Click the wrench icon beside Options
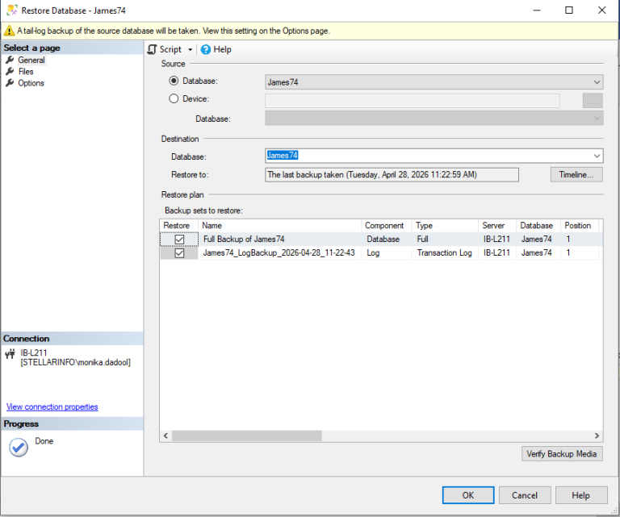This screenshot has height=517, width=620. pyautogui.click(x=10, y=83)
